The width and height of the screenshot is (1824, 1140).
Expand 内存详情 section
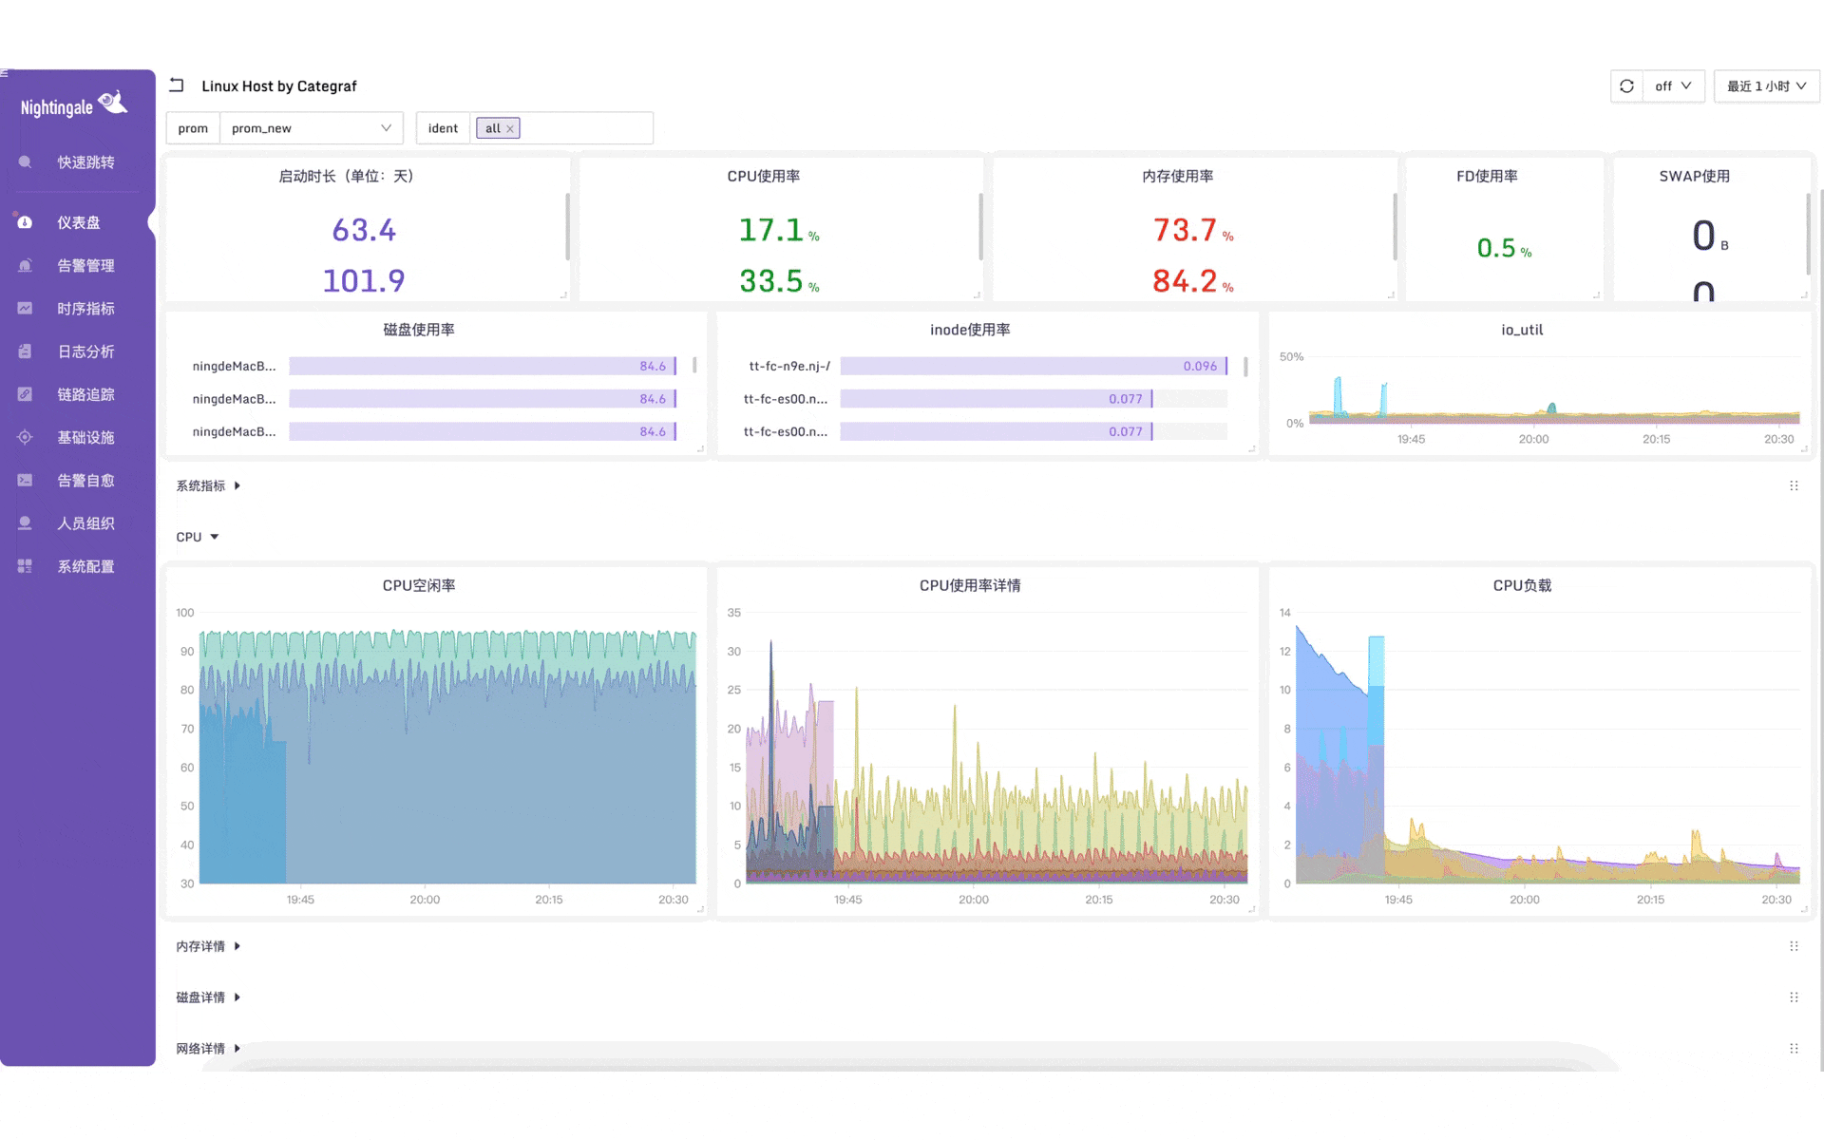click(x=239, y=945)
